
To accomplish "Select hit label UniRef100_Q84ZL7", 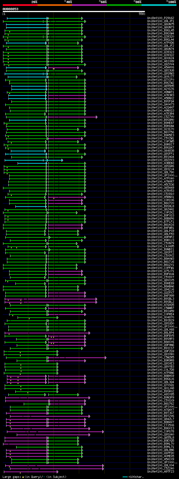I will [x=161, y=419].
